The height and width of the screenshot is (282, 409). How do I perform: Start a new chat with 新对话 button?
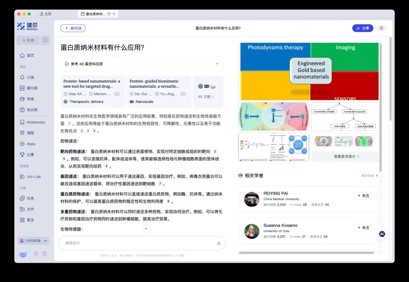[73, 28]
